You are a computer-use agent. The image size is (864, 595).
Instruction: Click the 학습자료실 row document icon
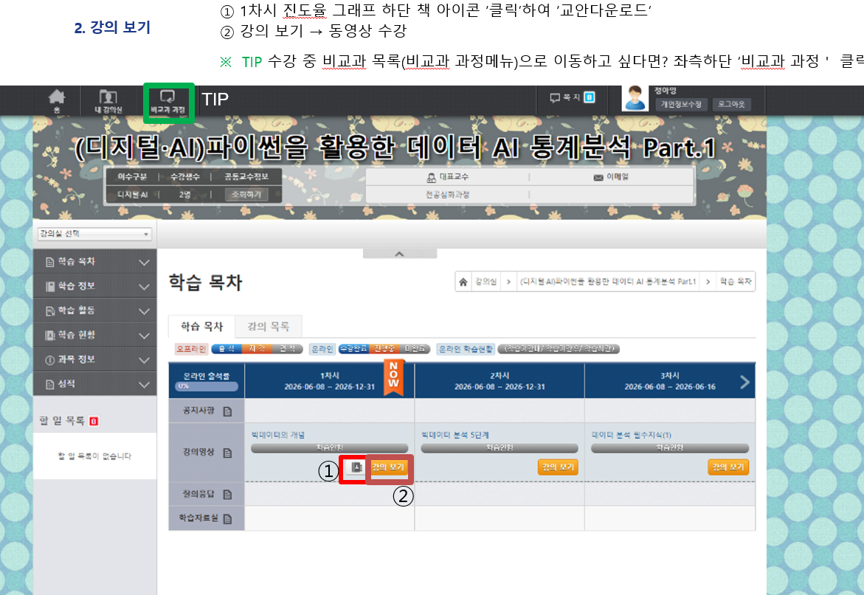(227, 518)
